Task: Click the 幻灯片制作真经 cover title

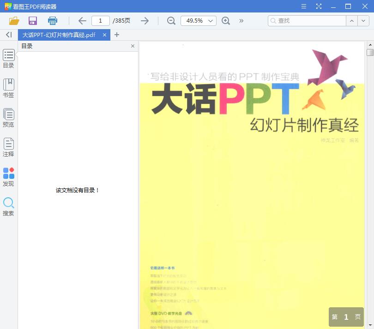Action: (304, 125)
